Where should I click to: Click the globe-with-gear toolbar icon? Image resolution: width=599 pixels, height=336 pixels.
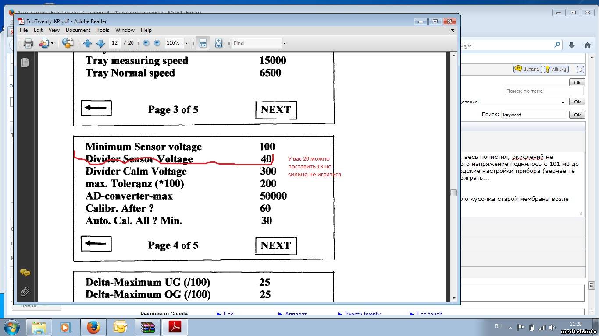point(68,43)
